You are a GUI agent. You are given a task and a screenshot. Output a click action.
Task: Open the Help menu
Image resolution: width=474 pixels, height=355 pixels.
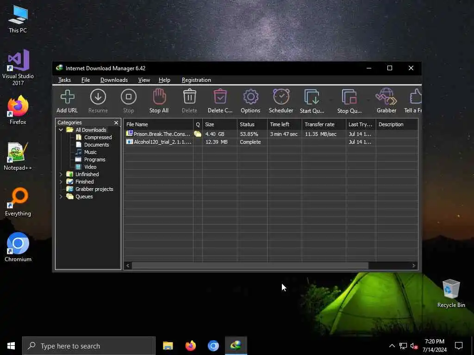click(x=164, y=80)
